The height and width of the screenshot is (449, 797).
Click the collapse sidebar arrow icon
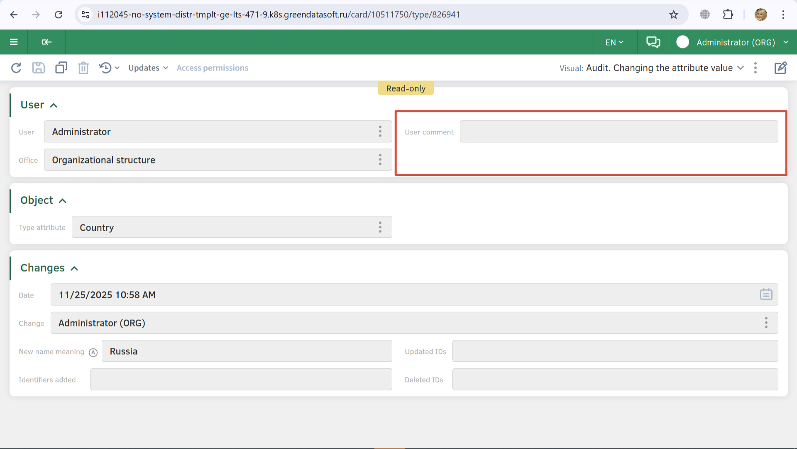tap(46, 42)
